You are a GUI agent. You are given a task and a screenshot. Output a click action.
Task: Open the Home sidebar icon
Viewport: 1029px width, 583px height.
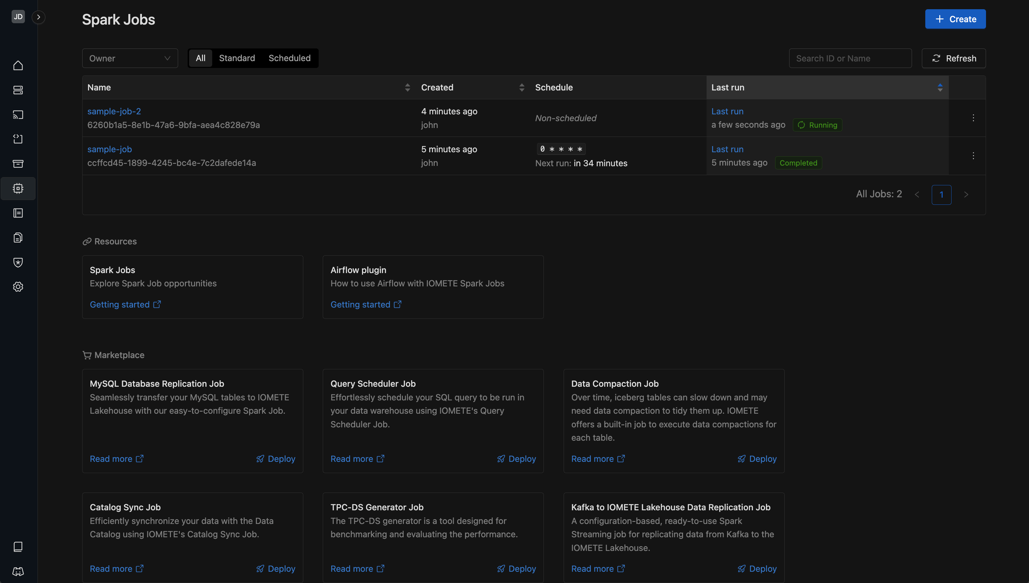click(x=18, y=65)
